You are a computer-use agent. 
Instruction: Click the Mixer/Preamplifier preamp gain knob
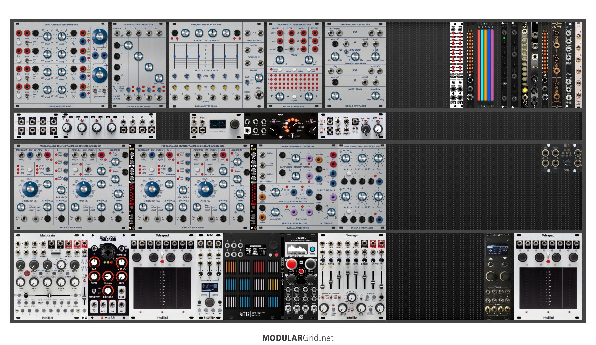pyautogui.click(x=259, y=78)
